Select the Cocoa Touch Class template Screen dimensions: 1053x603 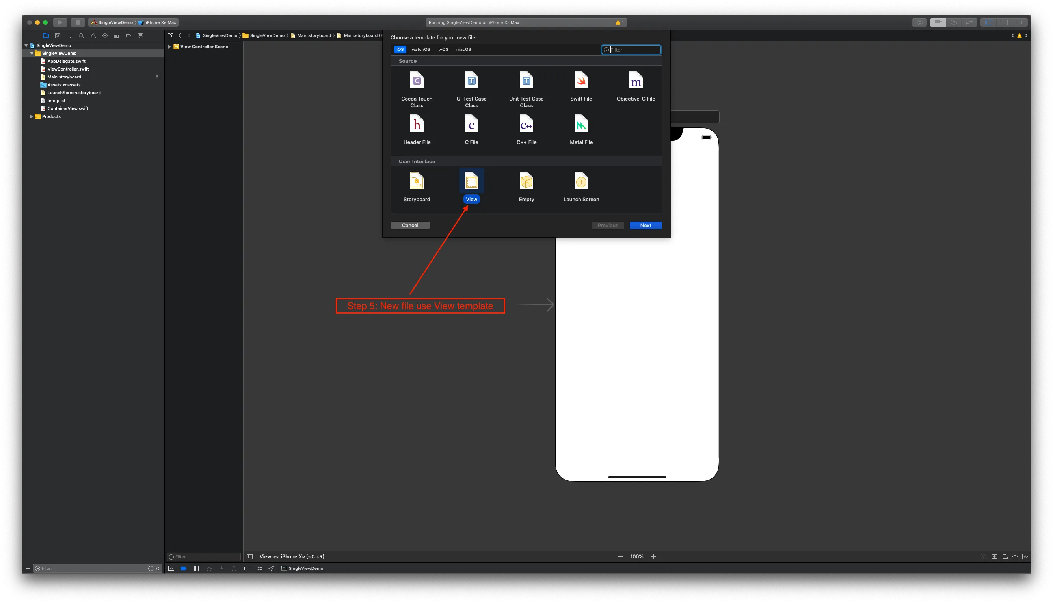coord(417,81)
